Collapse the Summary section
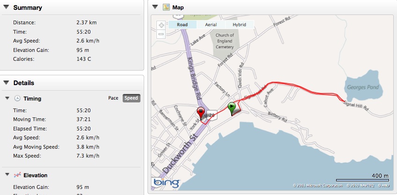The image size is (397, 195). 6,7
